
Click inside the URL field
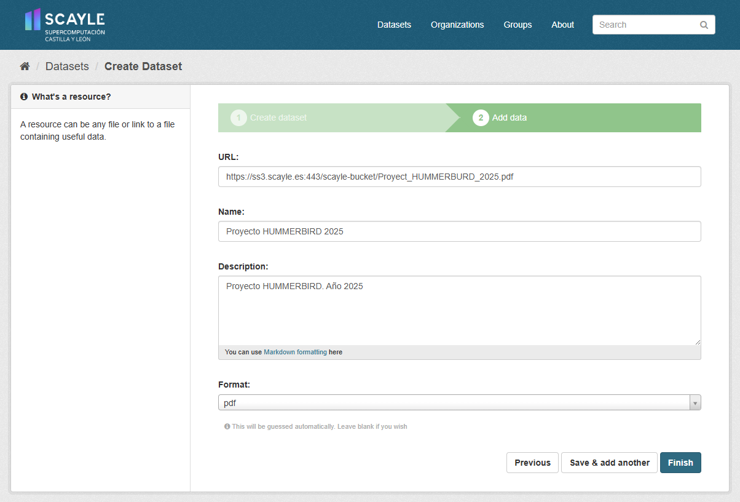pyautogui.click(x=460, y=177)
